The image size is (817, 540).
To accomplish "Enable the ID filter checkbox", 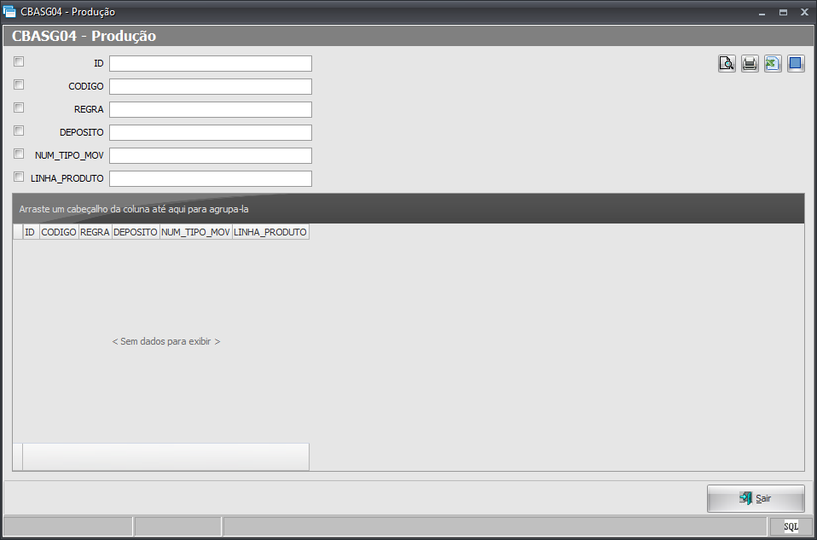I will pos(19,61).
